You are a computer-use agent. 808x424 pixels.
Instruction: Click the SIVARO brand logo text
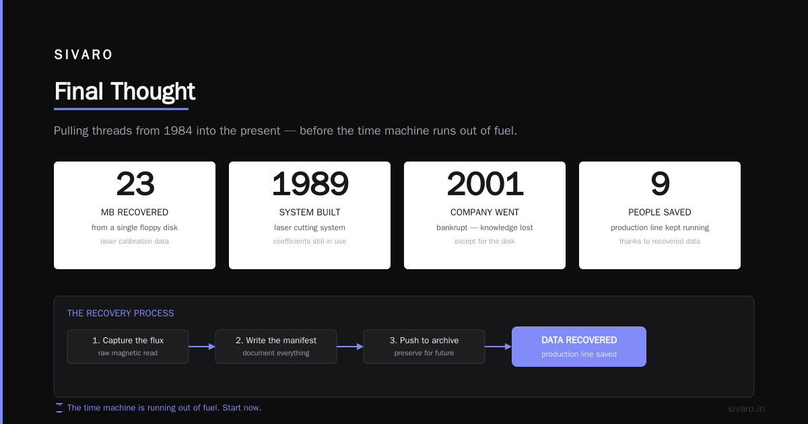(83, 55)
